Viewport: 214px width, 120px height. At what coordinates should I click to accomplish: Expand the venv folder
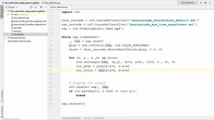(x=8, y=14)
